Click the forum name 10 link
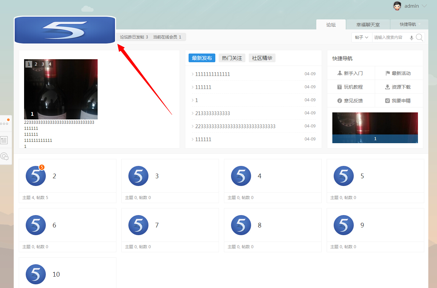The height and width of the screenshot is (288, 437). [56, 274]
